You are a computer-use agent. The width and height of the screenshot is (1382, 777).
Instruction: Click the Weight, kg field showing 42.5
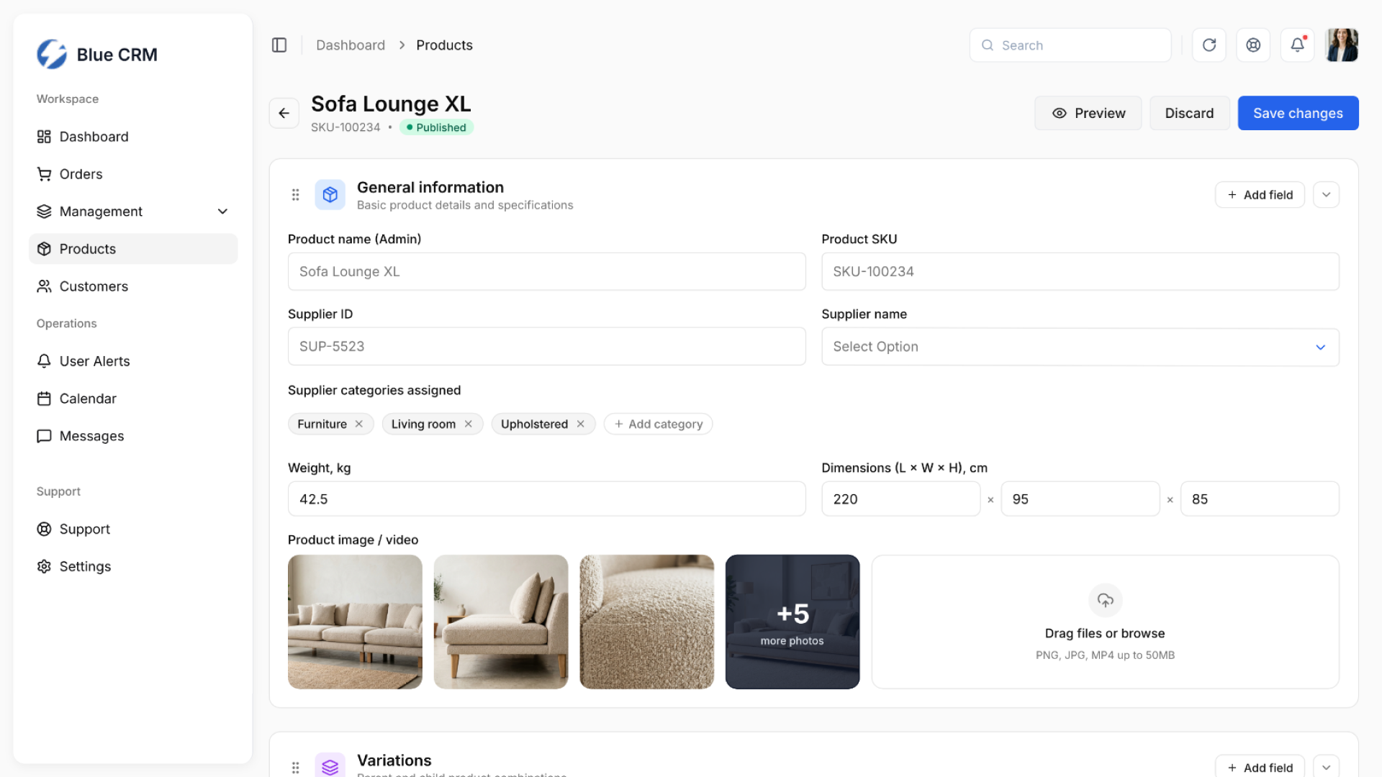pos(546,499)
